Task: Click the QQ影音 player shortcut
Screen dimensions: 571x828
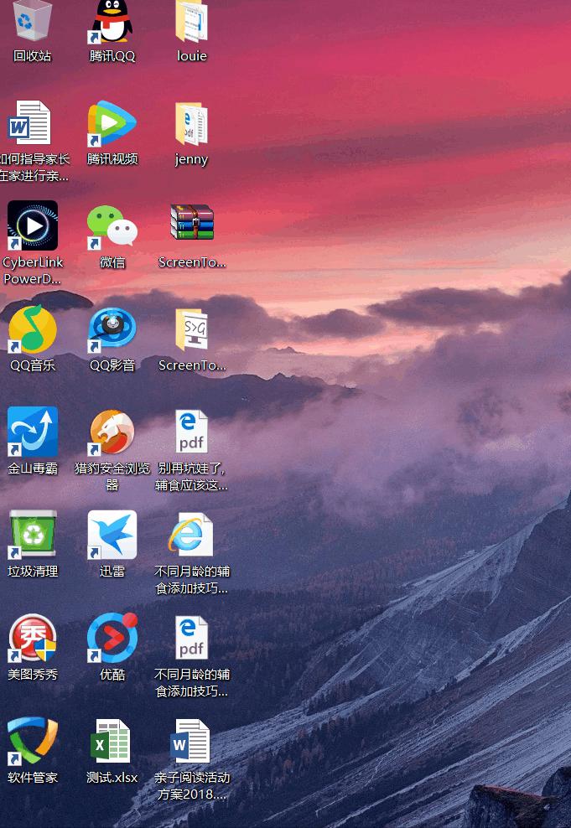Action: [112, 329]
